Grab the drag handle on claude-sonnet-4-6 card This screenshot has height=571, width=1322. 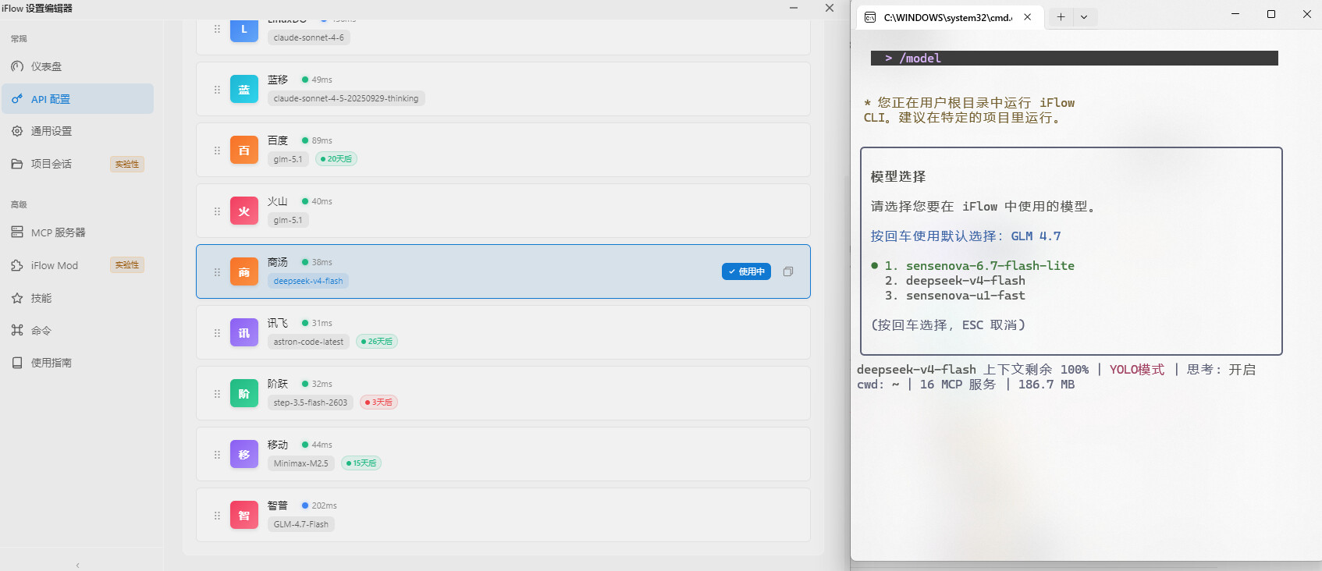(217, 29)
